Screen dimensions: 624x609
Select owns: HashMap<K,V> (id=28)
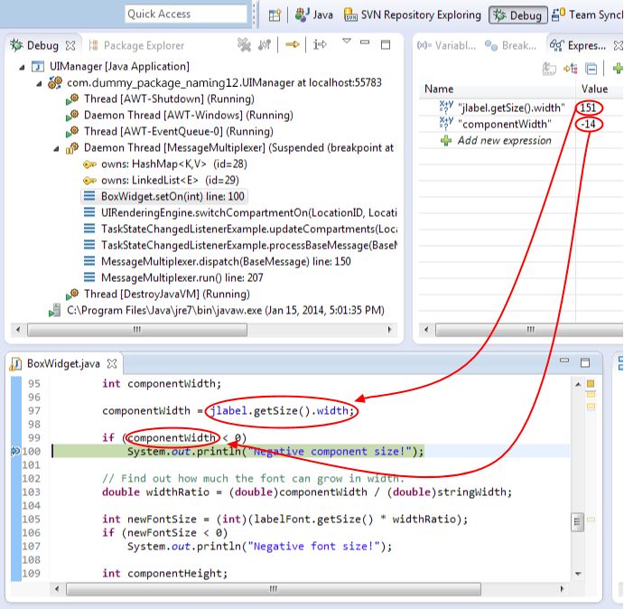click(174, 164)
